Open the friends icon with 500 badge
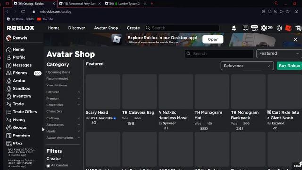 254,27
